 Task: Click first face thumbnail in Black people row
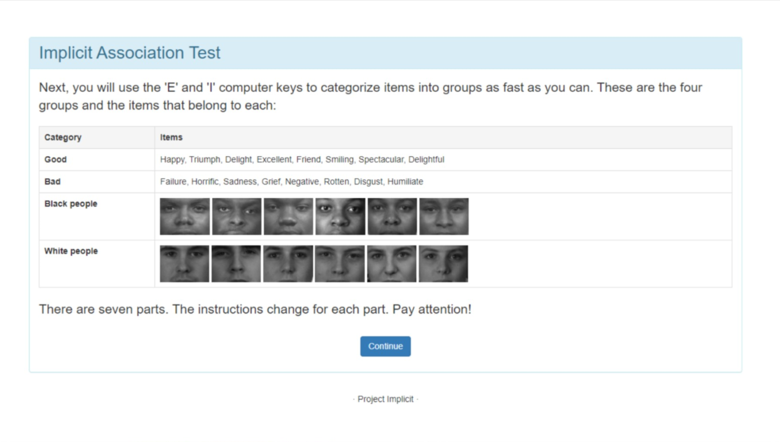click(185, 216)
